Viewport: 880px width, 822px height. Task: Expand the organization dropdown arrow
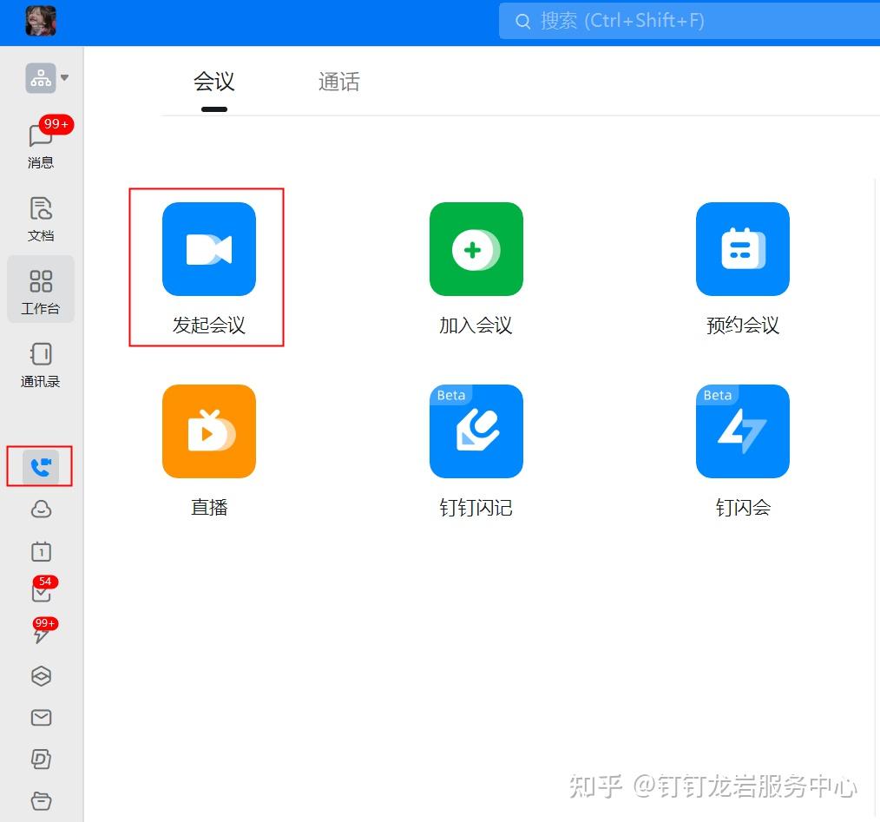(65, 77)
